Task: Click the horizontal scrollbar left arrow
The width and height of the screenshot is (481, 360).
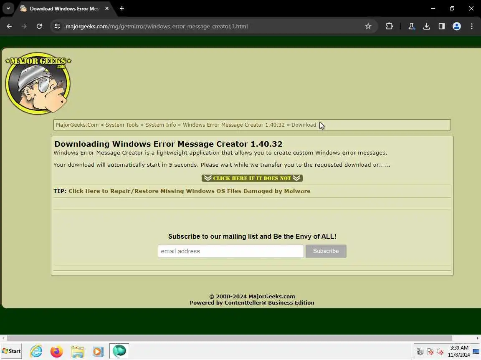Action: (3, 338)
